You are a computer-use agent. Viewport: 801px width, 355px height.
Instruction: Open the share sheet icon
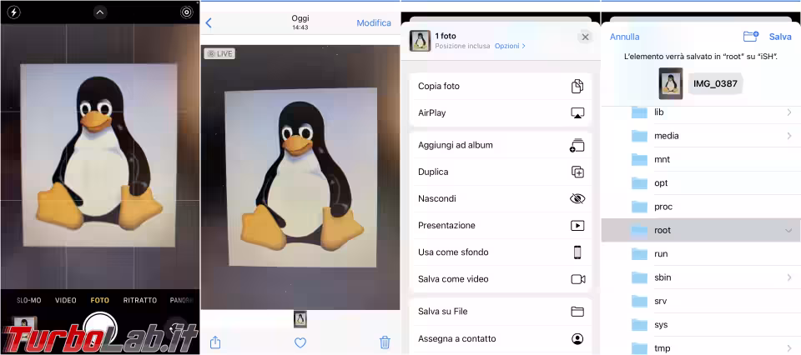(x=215, y=342)
